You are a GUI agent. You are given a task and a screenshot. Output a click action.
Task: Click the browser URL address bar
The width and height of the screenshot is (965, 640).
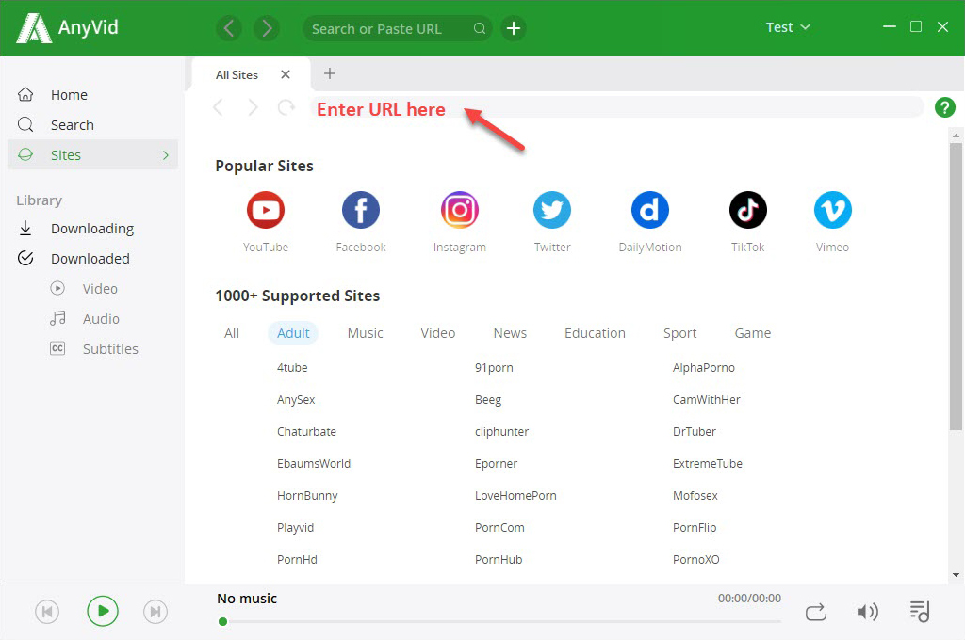(617, 107)
